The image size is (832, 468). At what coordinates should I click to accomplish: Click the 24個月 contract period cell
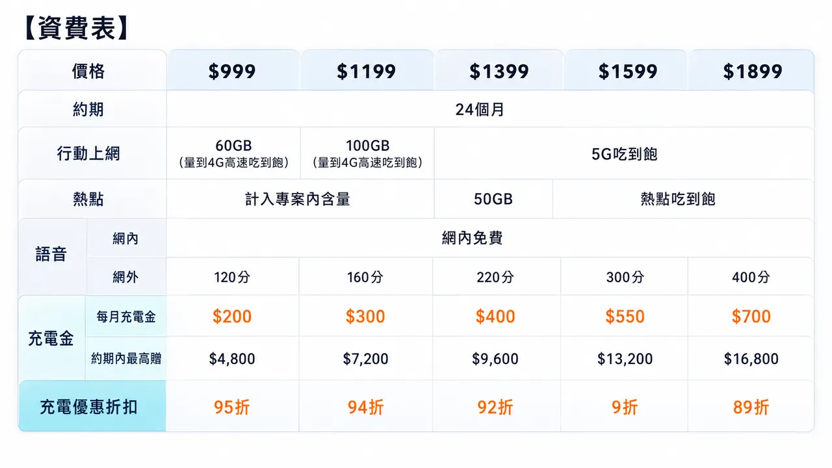pos(490,109)
